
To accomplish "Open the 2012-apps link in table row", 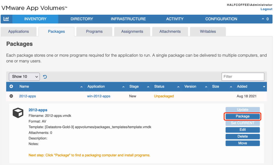I will 27,96.
